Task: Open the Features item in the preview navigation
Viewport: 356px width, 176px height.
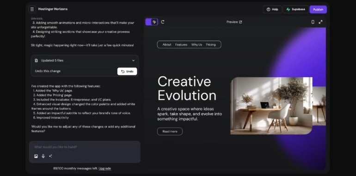Action: (x=181, y=45)
